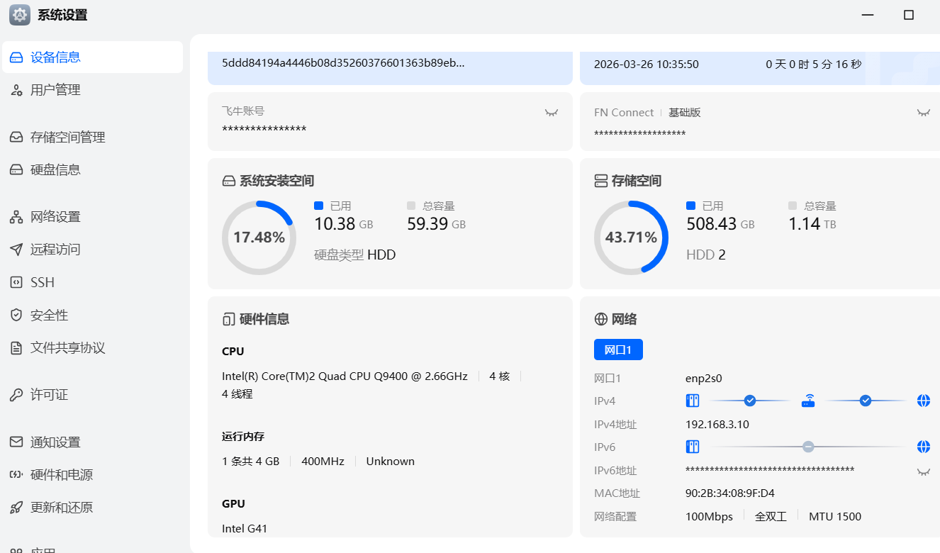Click the 网络 globe icon in header
940x553 pixels.
coord(600,319)
